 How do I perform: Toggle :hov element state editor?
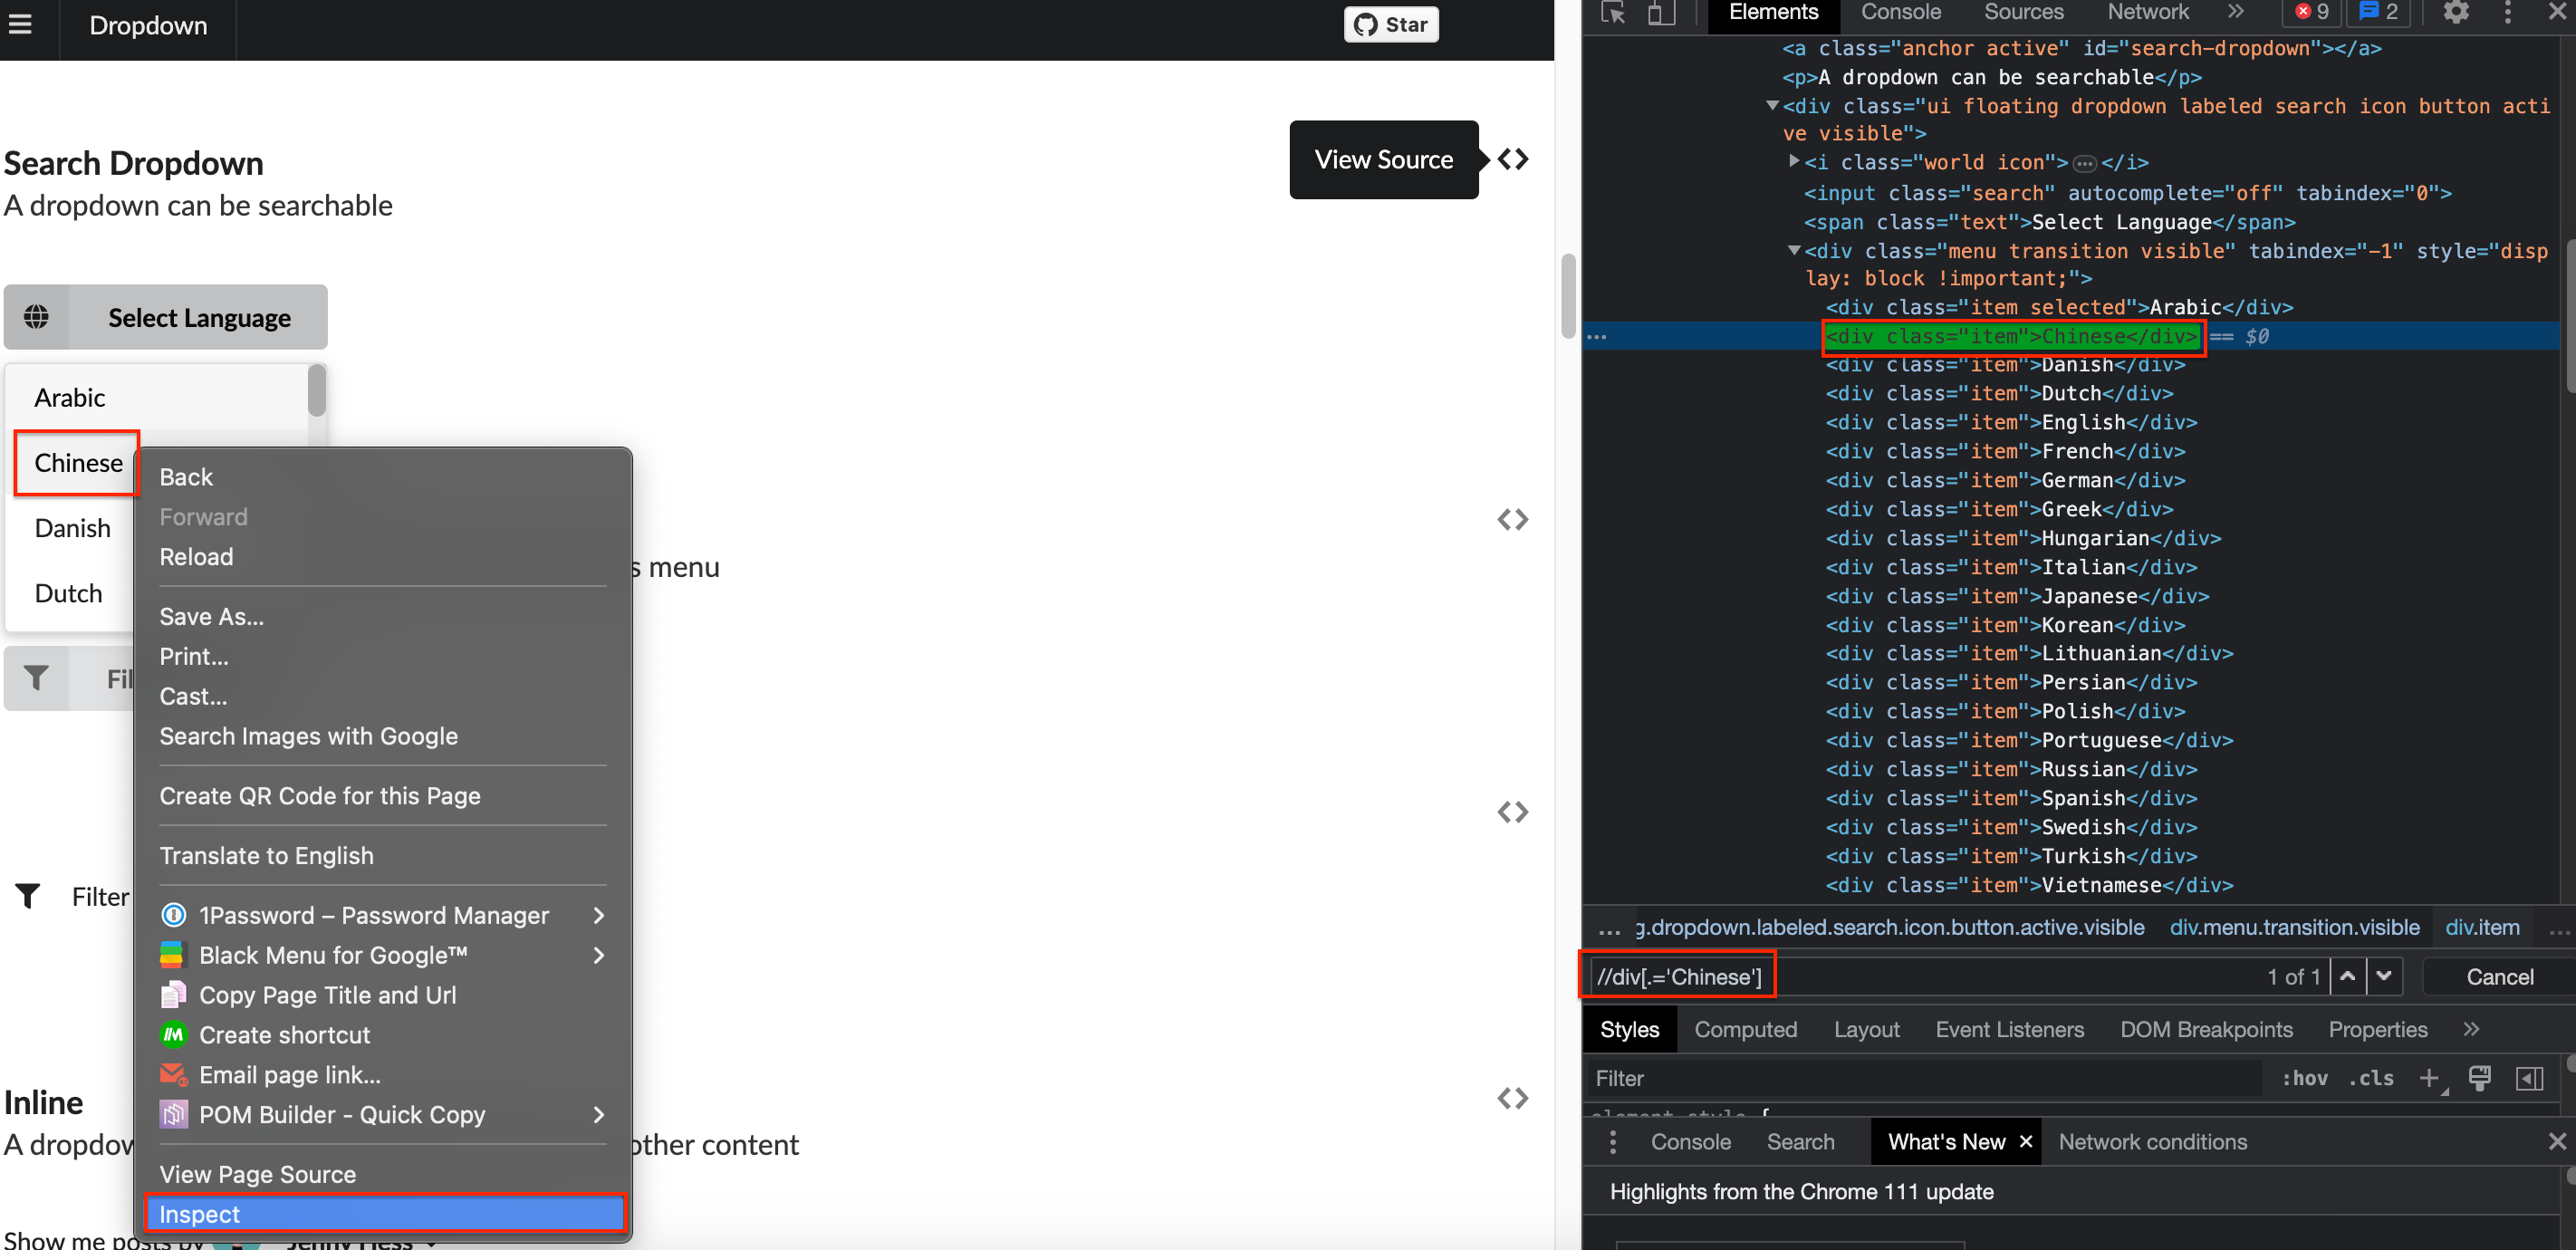[2304, 1078]
